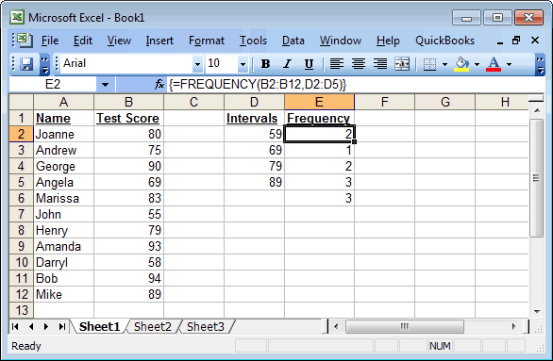
Task: Apply Align Right to the cell
Action: pyautogui.click(x=380, y=64)
